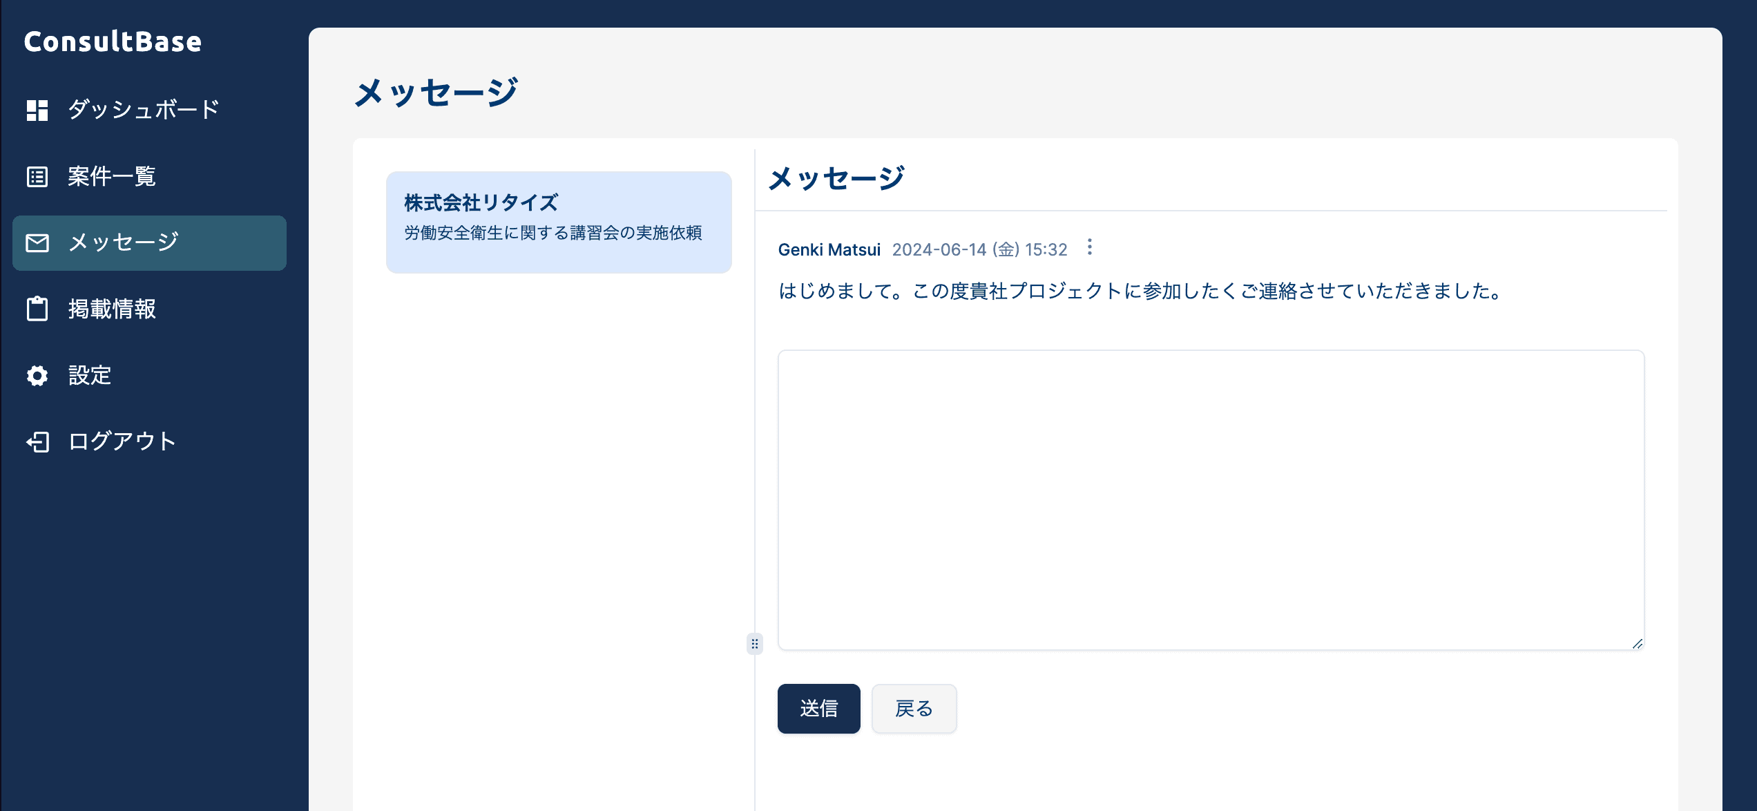Click ログアウト menu label
The width and height of the screenshot is (1757, 811).
[x=123, y=442]
